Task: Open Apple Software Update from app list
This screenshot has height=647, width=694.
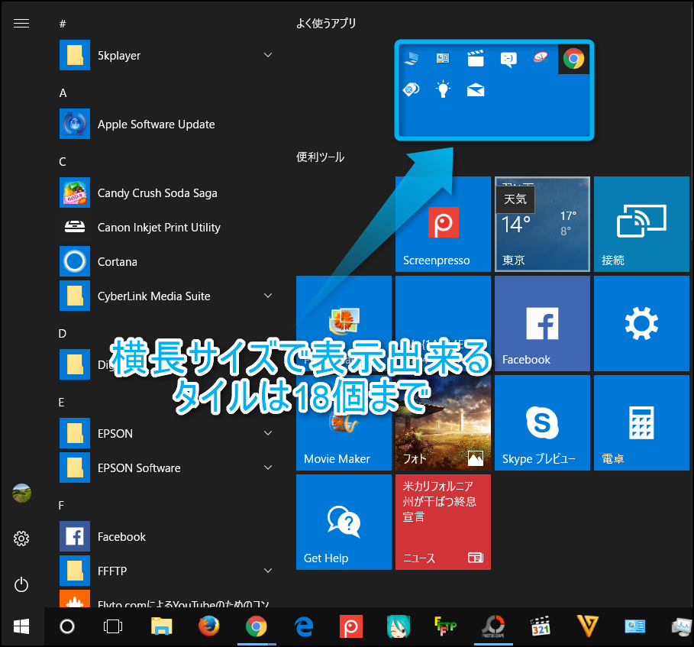Action: click(156, 125)
